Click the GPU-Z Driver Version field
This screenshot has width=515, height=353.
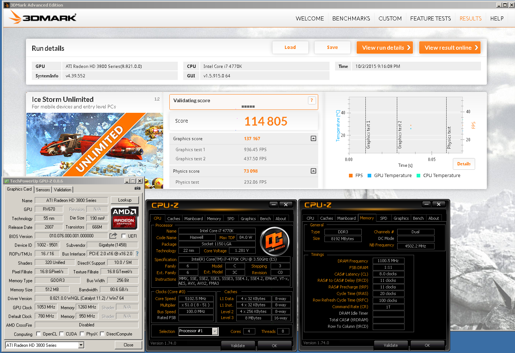tap(87, 298)
